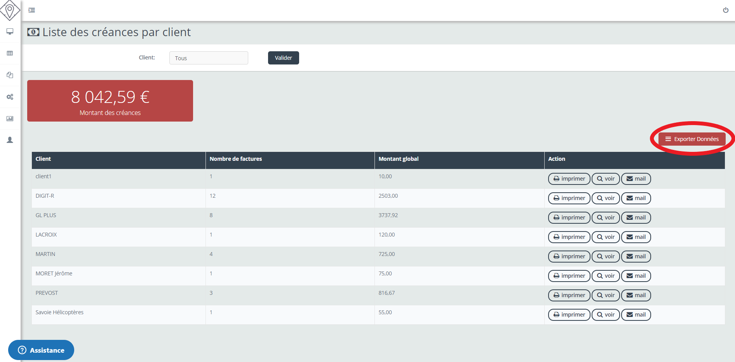Open the Client dropdown showing Tous
This screenshot has width=735, height=362.
click(209, 58)
